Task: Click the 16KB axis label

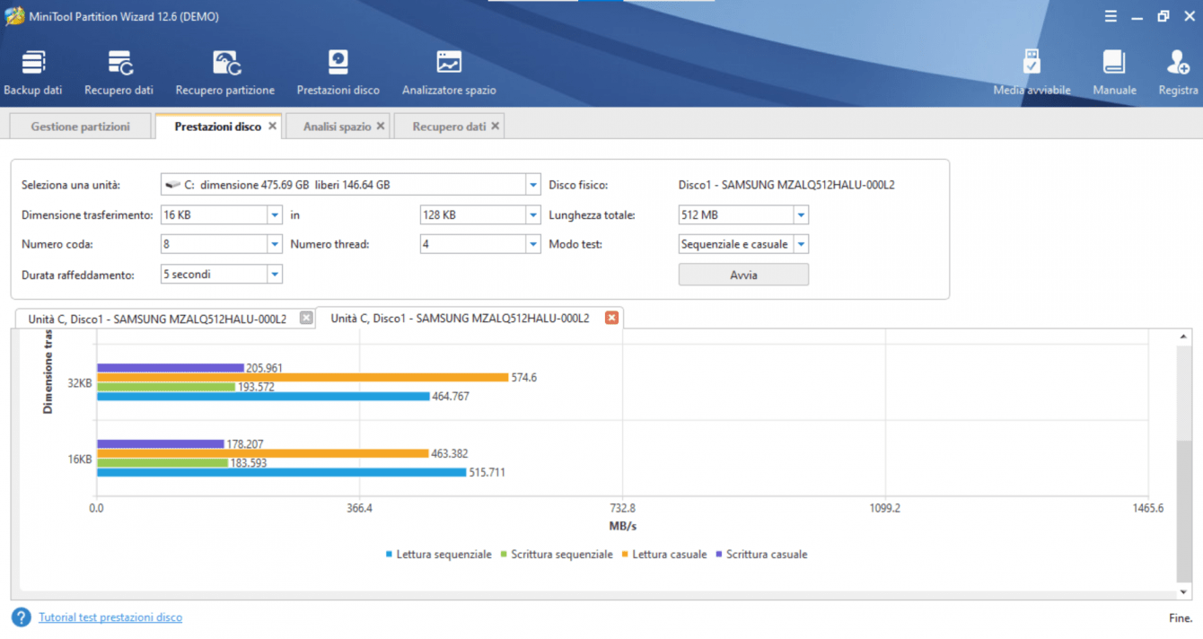Action: click(80, 459)
